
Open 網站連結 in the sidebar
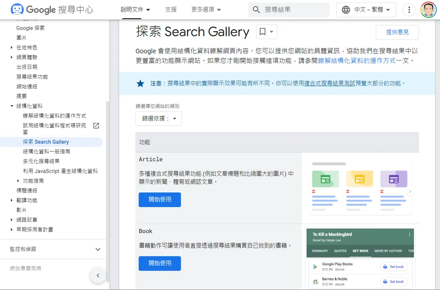tap(27, 87)
